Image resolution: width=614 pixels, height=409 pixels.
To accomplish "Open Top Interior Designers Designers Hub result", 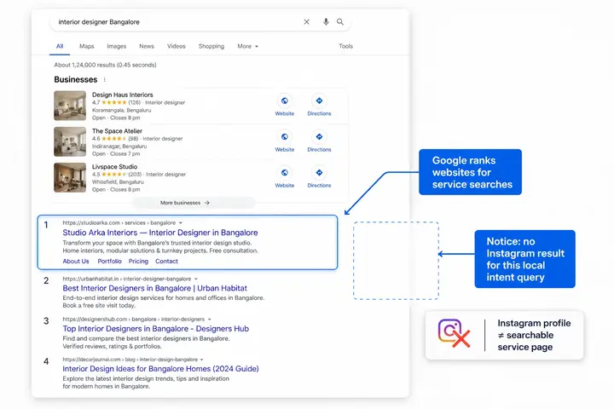I will pos(156,329).
